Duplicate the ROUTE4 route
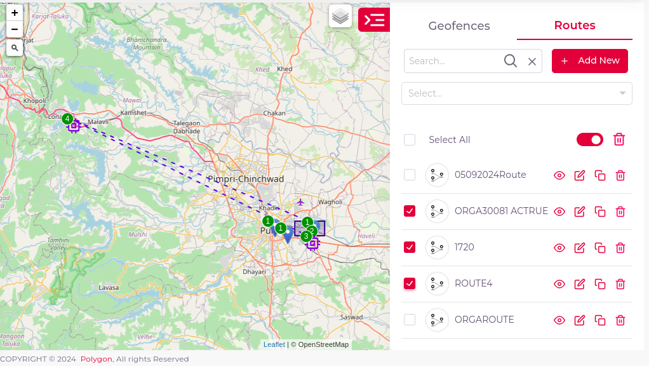This screenshot has width=649, height=366. point(600,284)
